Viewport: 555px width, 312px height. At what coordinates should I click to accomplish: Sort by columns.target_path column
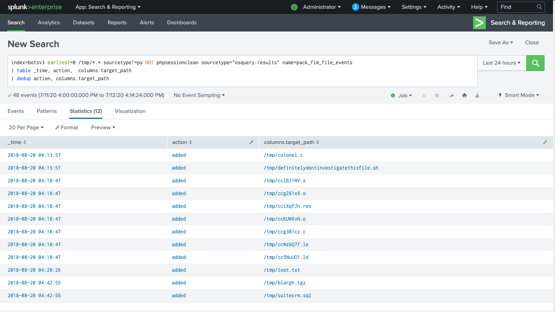[x=292, y=142]
